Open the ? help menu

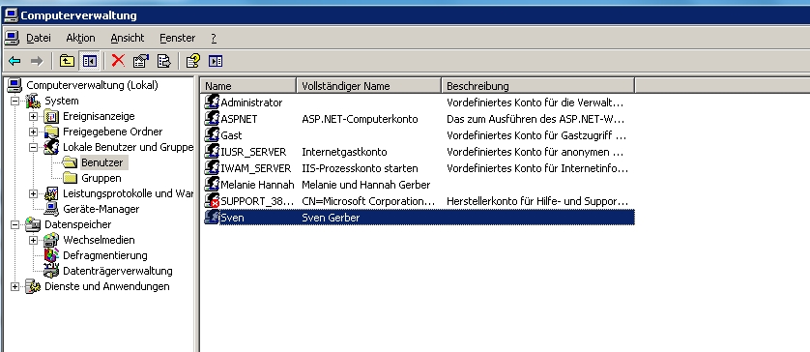[214, 38]
